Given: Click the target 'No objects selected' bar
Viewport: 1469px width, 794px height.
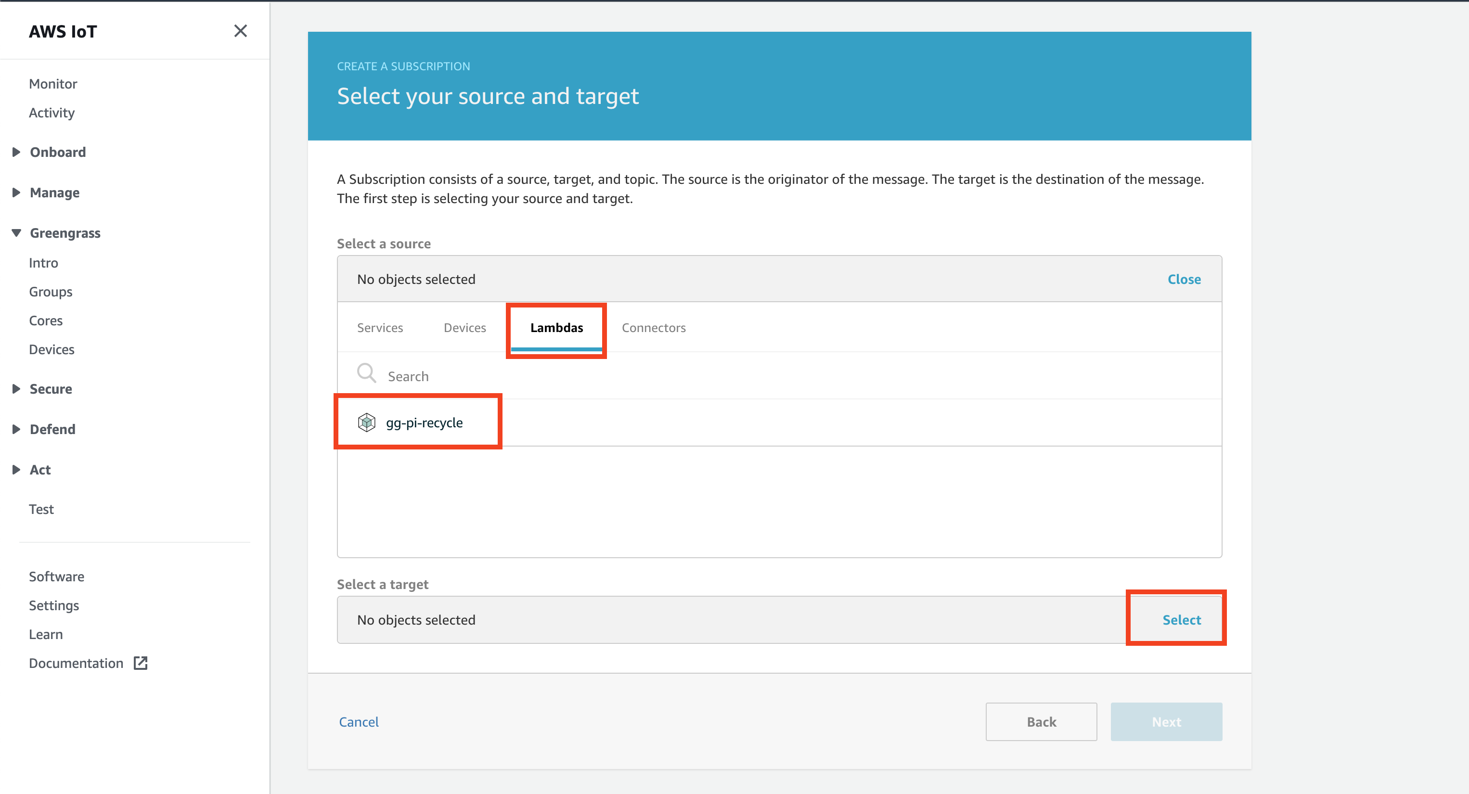Looking at the screenshot, I should point(779,620).
